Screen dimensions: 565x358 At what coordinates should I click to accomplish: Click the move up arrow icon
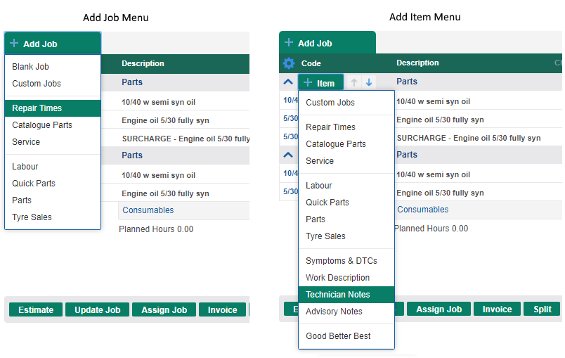(x=354, y=83)
